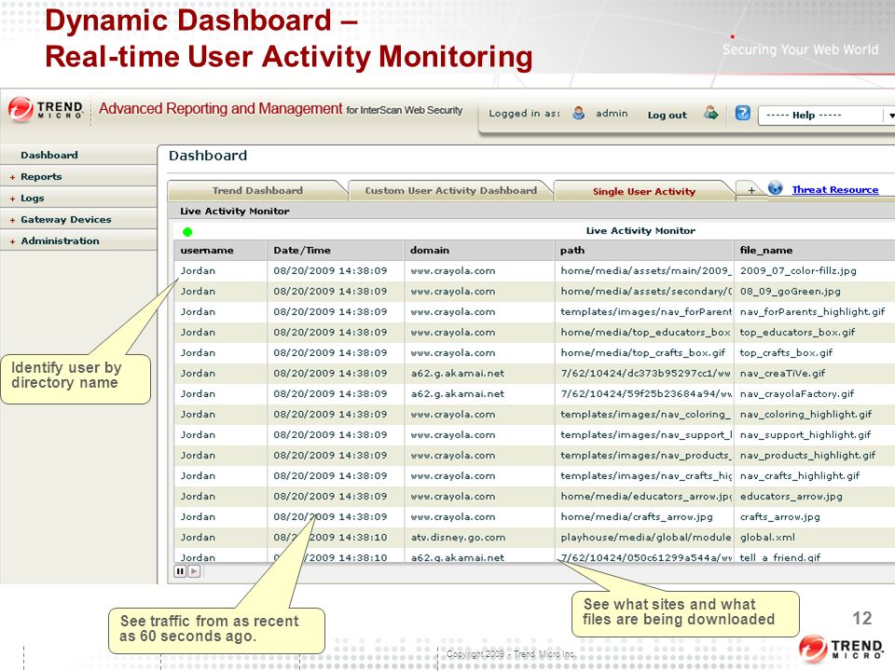895x671 pixels.
Task: Sort by the username column header
Action: click(220, 250)
